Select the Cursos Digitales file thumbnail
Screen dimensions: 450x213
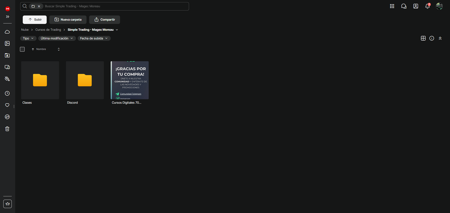tap(130, 80)
